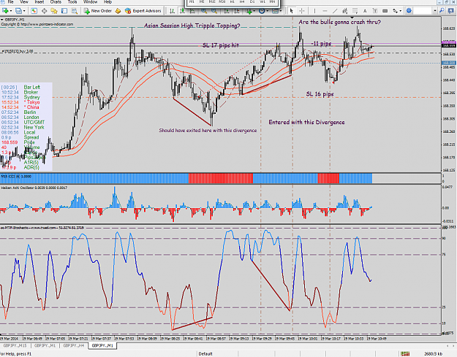
Task: Switch to the GBPJPY,H4 chart tab
Action: 74,345
